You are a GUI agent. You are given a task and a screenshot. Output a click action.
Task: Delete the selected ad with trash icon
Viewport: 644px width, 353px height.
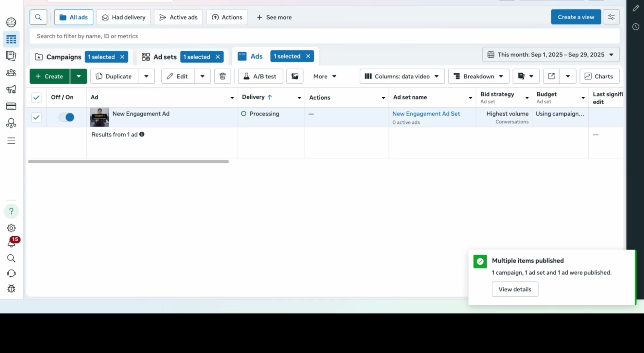(x=223, y=76)
